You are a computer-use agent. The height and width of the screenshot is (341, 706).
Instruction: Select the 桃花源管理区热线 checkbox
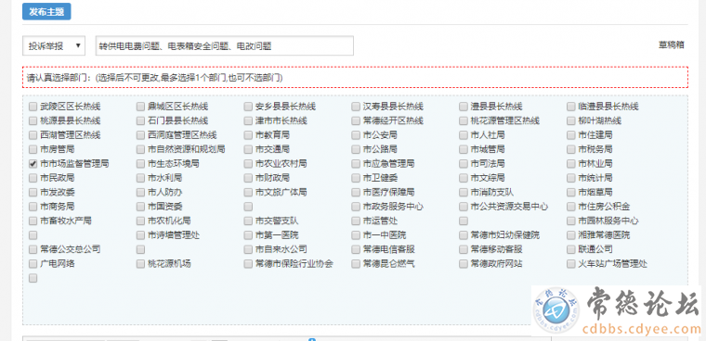(464, 120)
